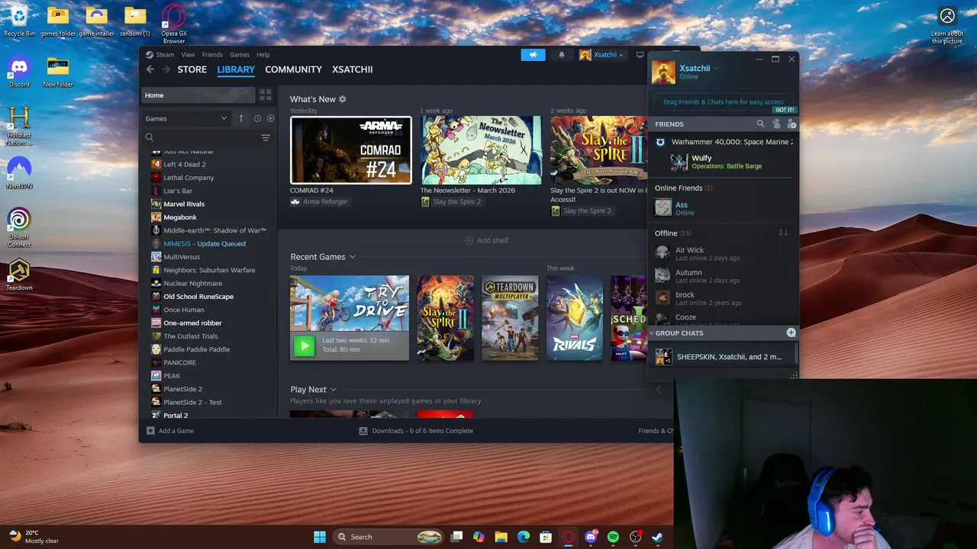Click the Windows taskbar Search box
977x549 pixels.
[390, 537]
